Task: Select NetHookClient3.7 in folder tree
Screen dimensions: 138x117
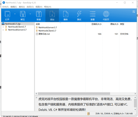Action: click(x=17, y=27)
